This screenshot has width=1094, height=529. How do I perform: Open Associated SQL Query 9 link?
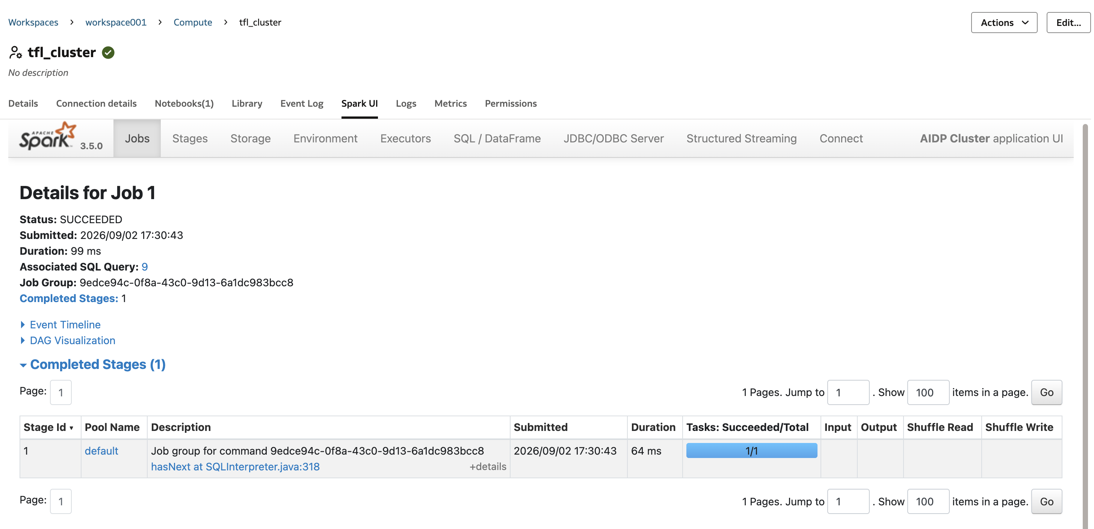tap(145, 267)
